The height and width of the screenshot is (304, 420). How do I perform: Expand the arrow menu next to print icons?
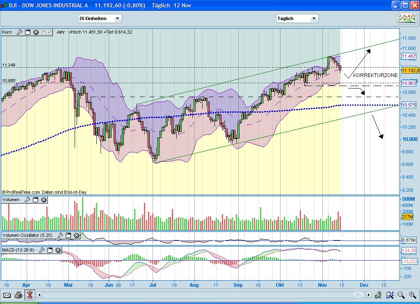tap(39, 295)
